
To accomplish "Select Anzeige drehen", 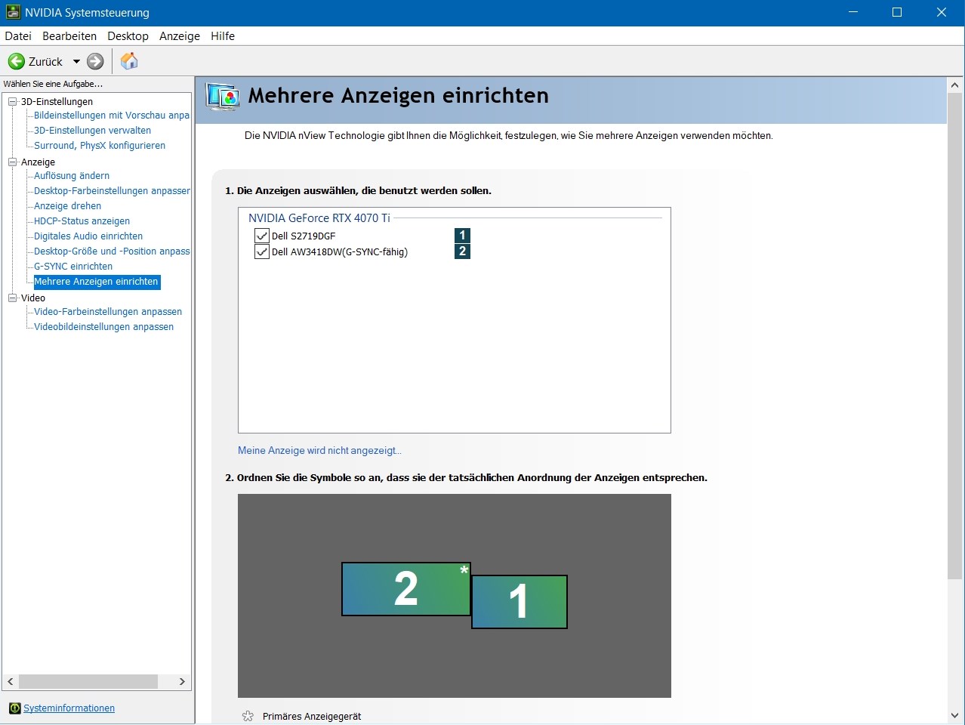I will [67, 206].
